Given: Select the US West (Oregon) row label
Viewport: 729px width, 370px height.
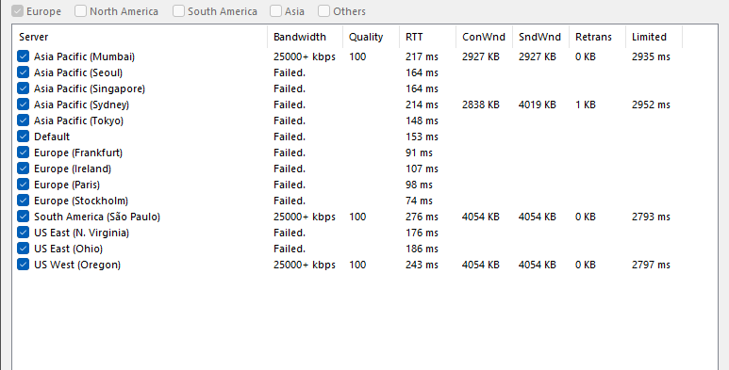Looking at the screenshot, I should [77, 265].
